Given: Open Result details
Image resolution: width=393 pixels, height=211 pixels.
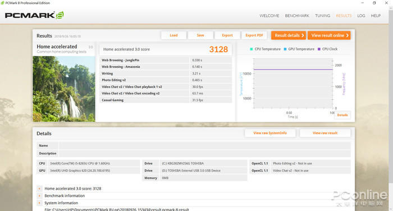Looking at the screenshot, I should coord(289,35).
